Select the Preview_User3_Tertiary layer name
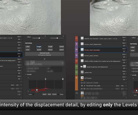 click(x=91, y=56)
